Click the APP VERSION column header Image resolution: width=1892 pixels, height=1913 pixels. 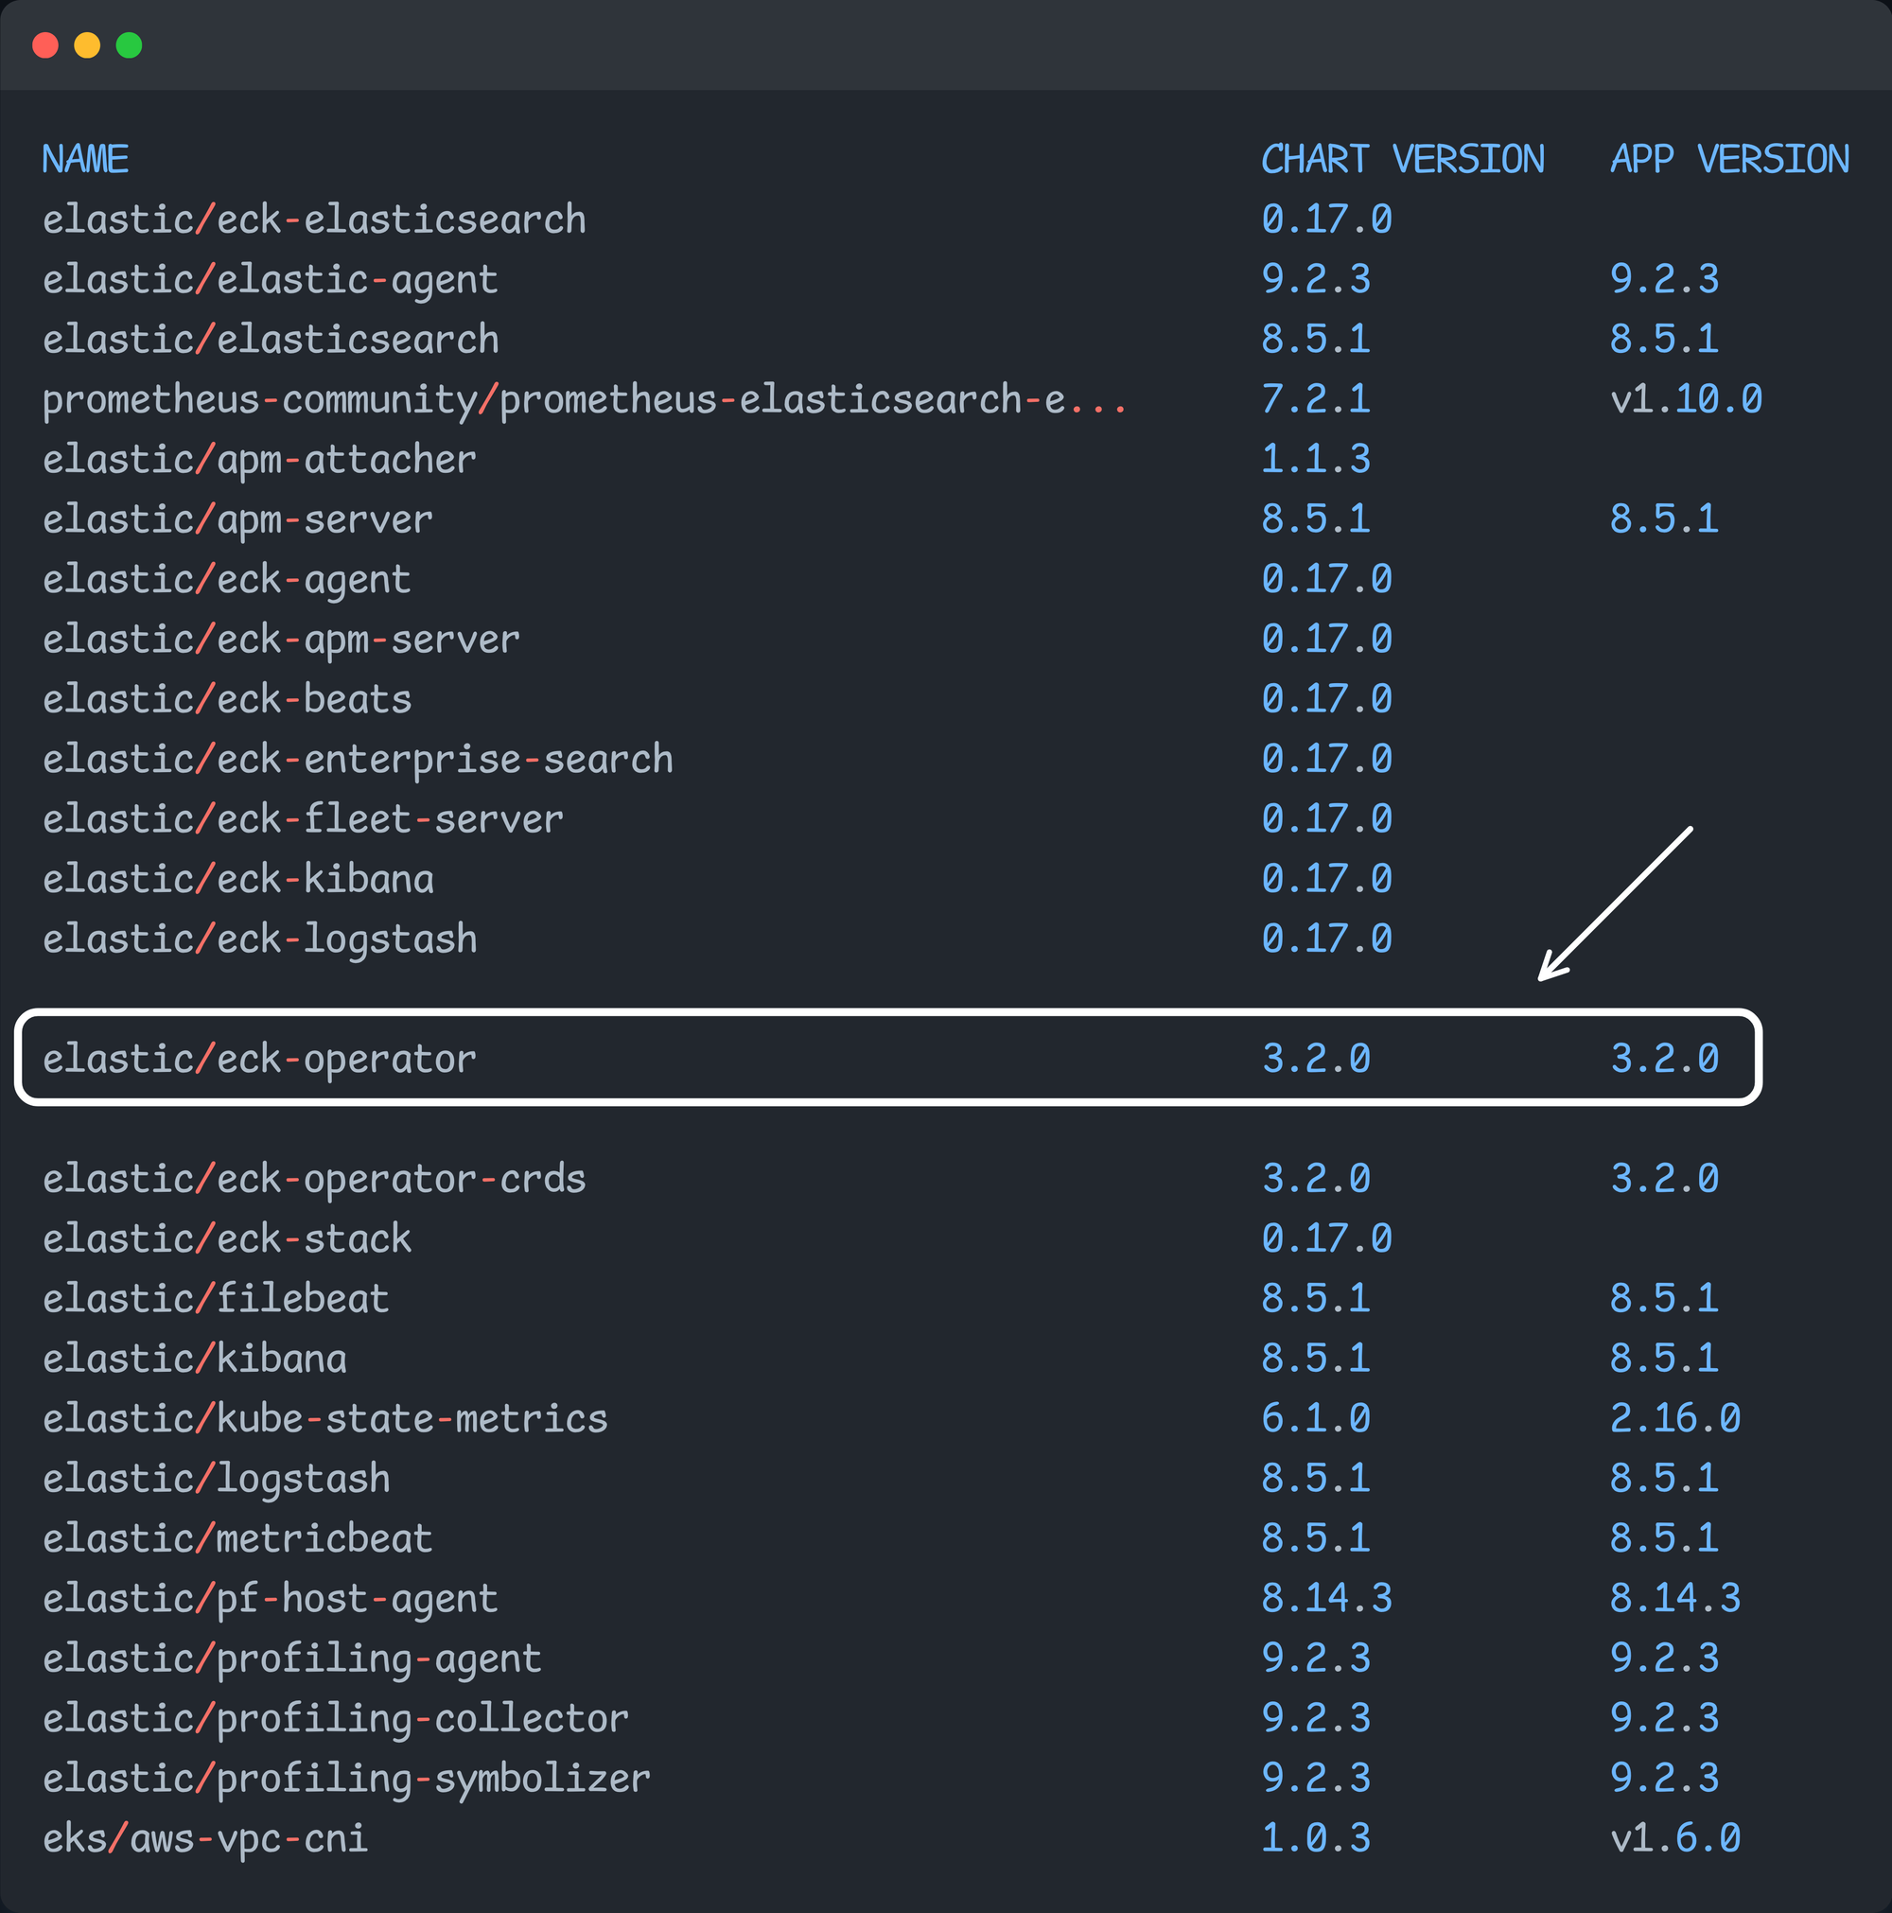1728,159
